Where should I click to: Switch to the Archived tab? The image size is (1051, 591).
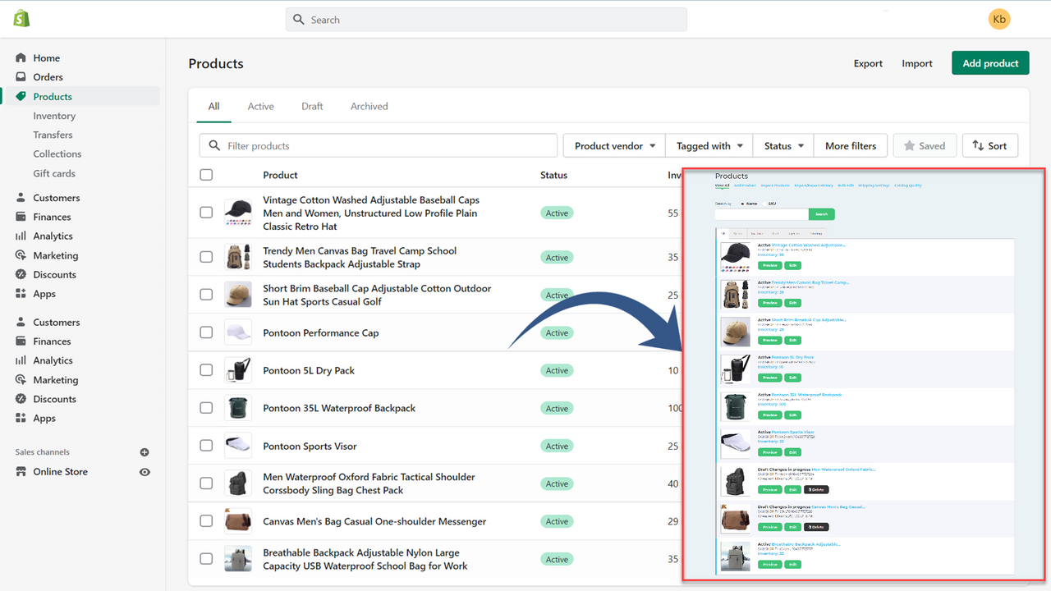(369, 107)
